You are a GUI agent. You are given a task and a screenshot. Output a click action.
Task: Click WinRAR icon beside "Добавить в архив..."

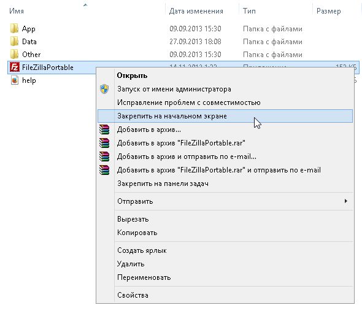click(x=104, y=129)
